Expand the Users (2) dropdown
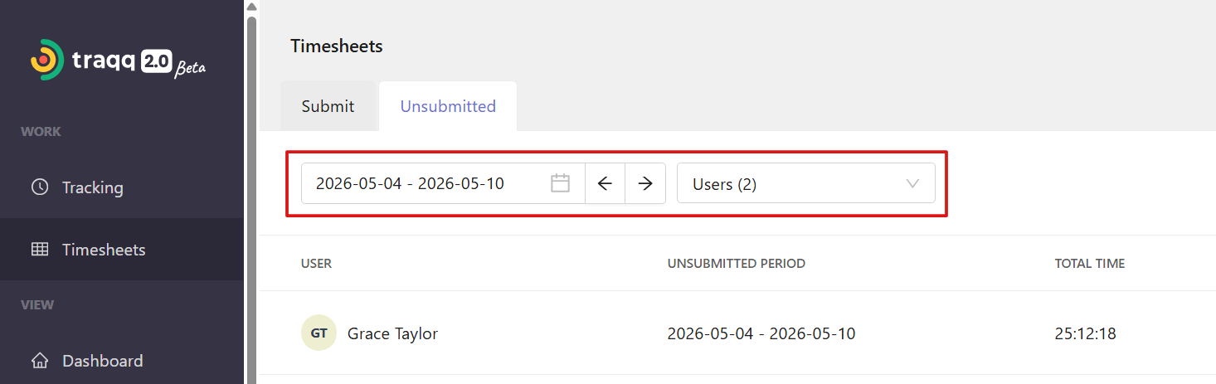Image resolution: width=1216 pixels, height=384 pixels. click(x=806, y=183)
